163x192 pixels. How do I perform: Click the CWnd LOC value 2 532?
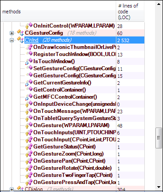[123, 40]
